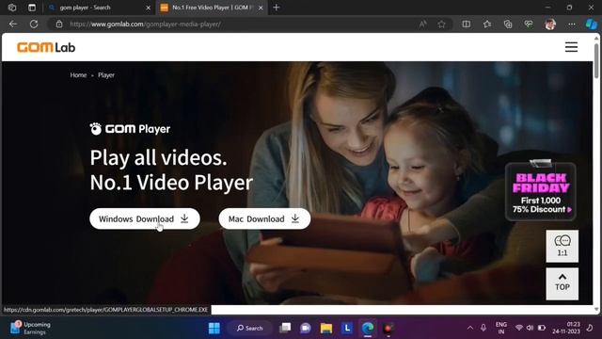The image size is (602, 339).
Task: Click Microsoft Edge taskbar icon
Action: click(x=368, y=328)
